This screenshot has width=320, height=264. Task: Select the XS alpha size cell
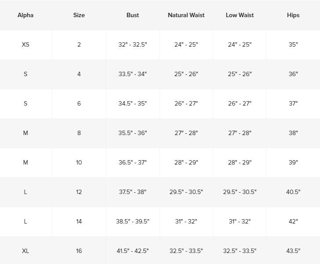tap(26, 44)
